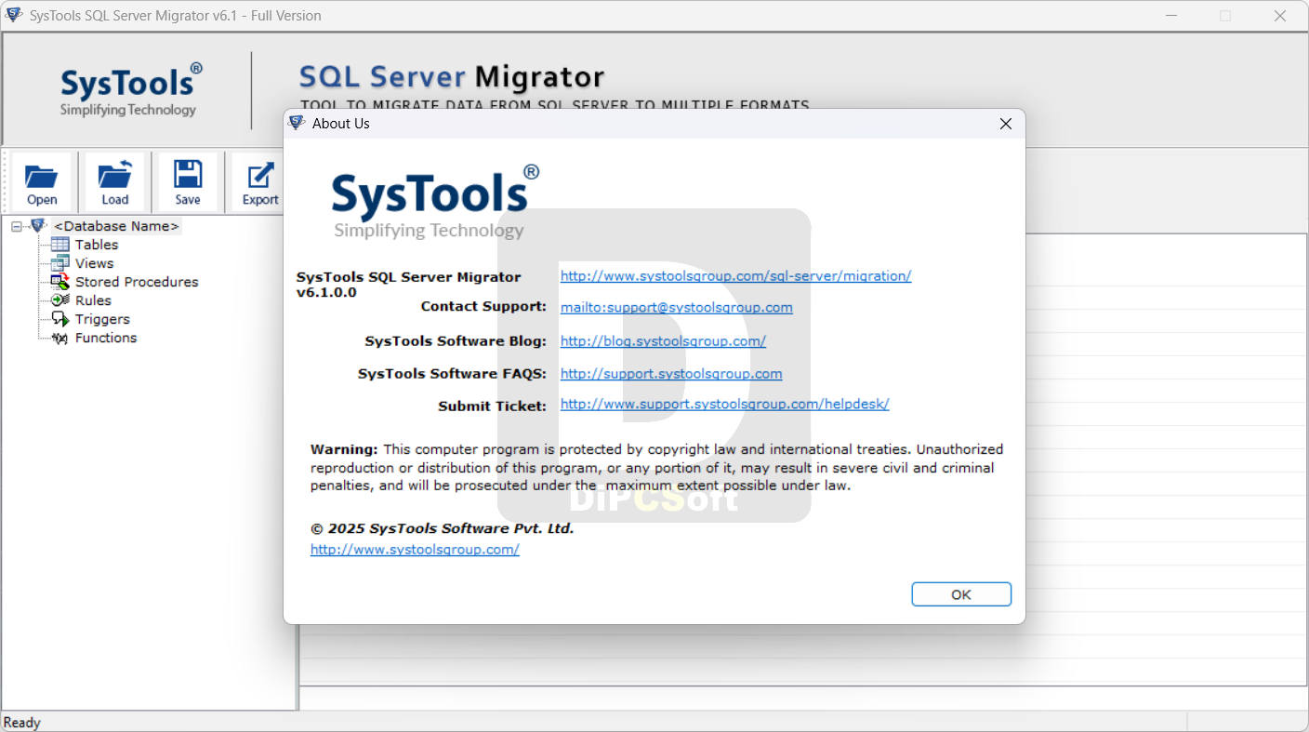Click the Open toolbar button
The width and height of the screenshot is (1309, 732).
41,182
